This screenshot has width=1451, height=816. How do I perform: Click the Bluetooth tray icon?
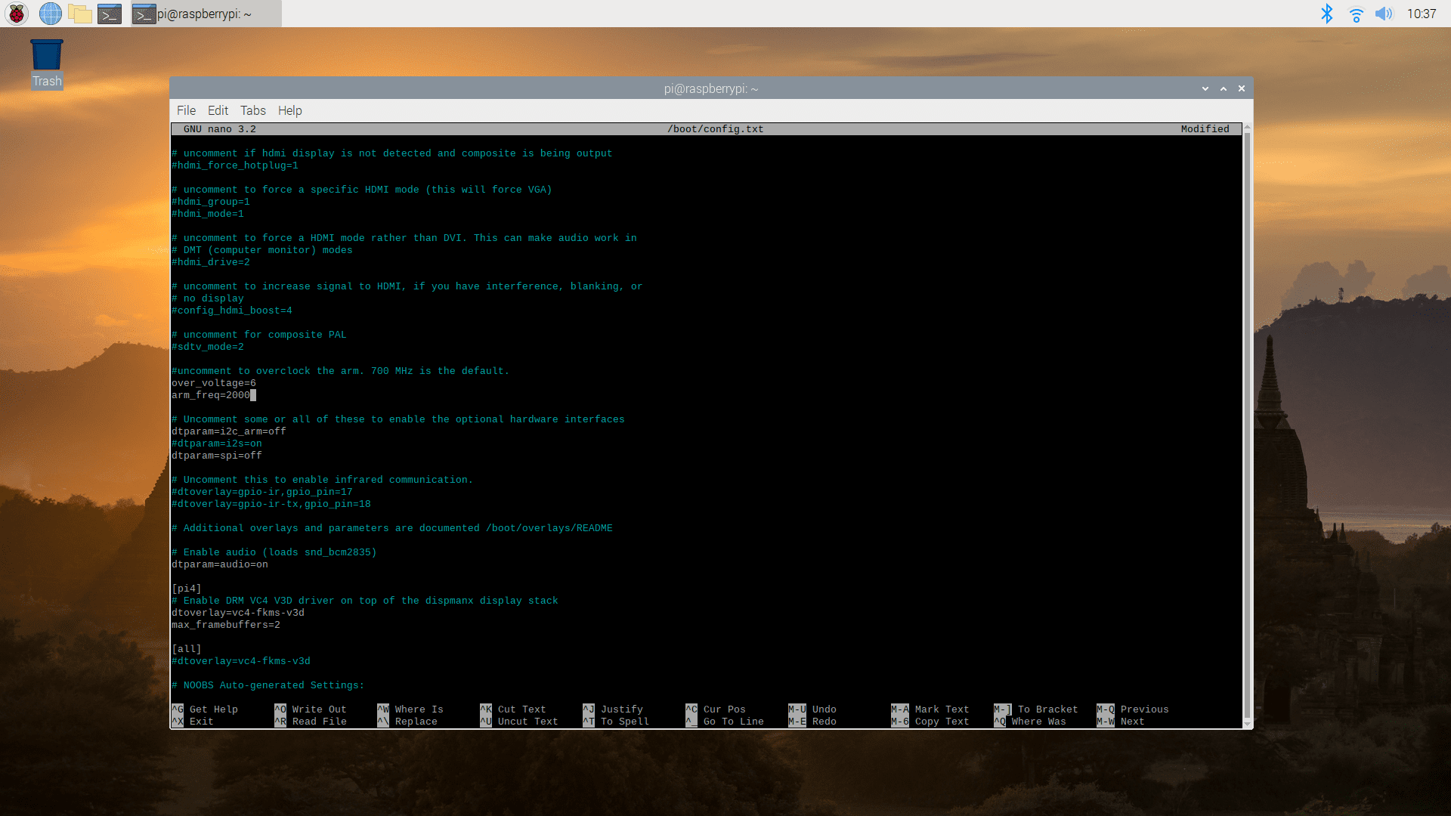[x=1326, y=14]
